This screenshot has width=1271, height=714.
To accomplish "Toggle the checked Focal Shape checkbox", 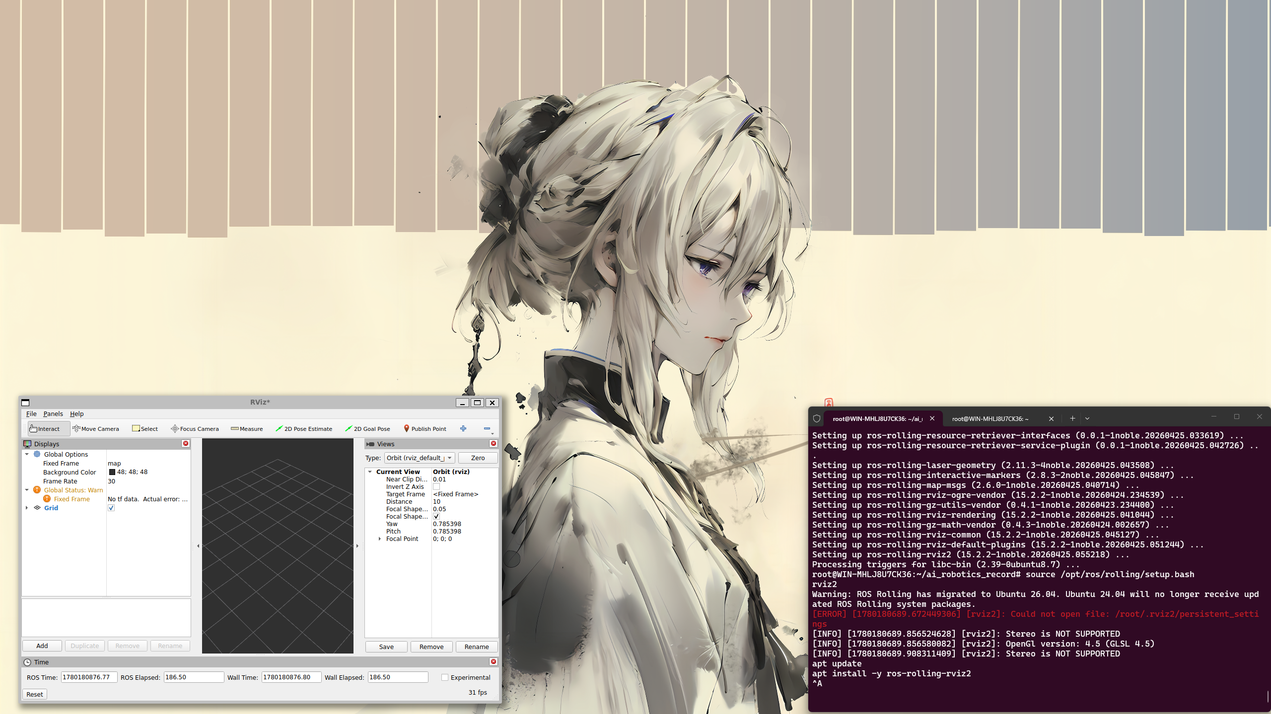I will click(x=436, y=516).
